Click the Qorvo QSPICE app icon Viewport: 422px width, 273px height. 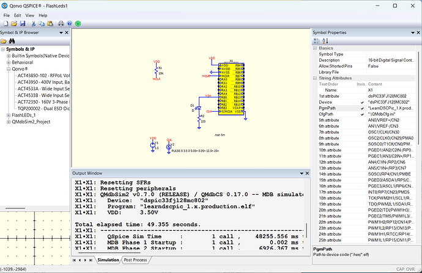point(4,5)
